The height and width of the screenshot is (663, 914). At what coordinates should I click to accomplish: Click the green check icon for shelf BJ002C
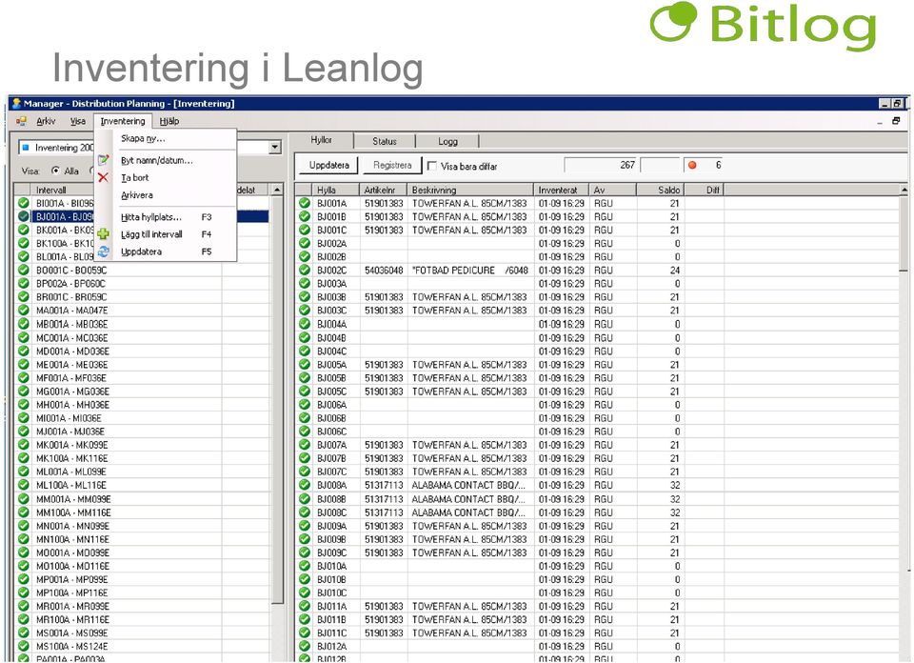305,270
